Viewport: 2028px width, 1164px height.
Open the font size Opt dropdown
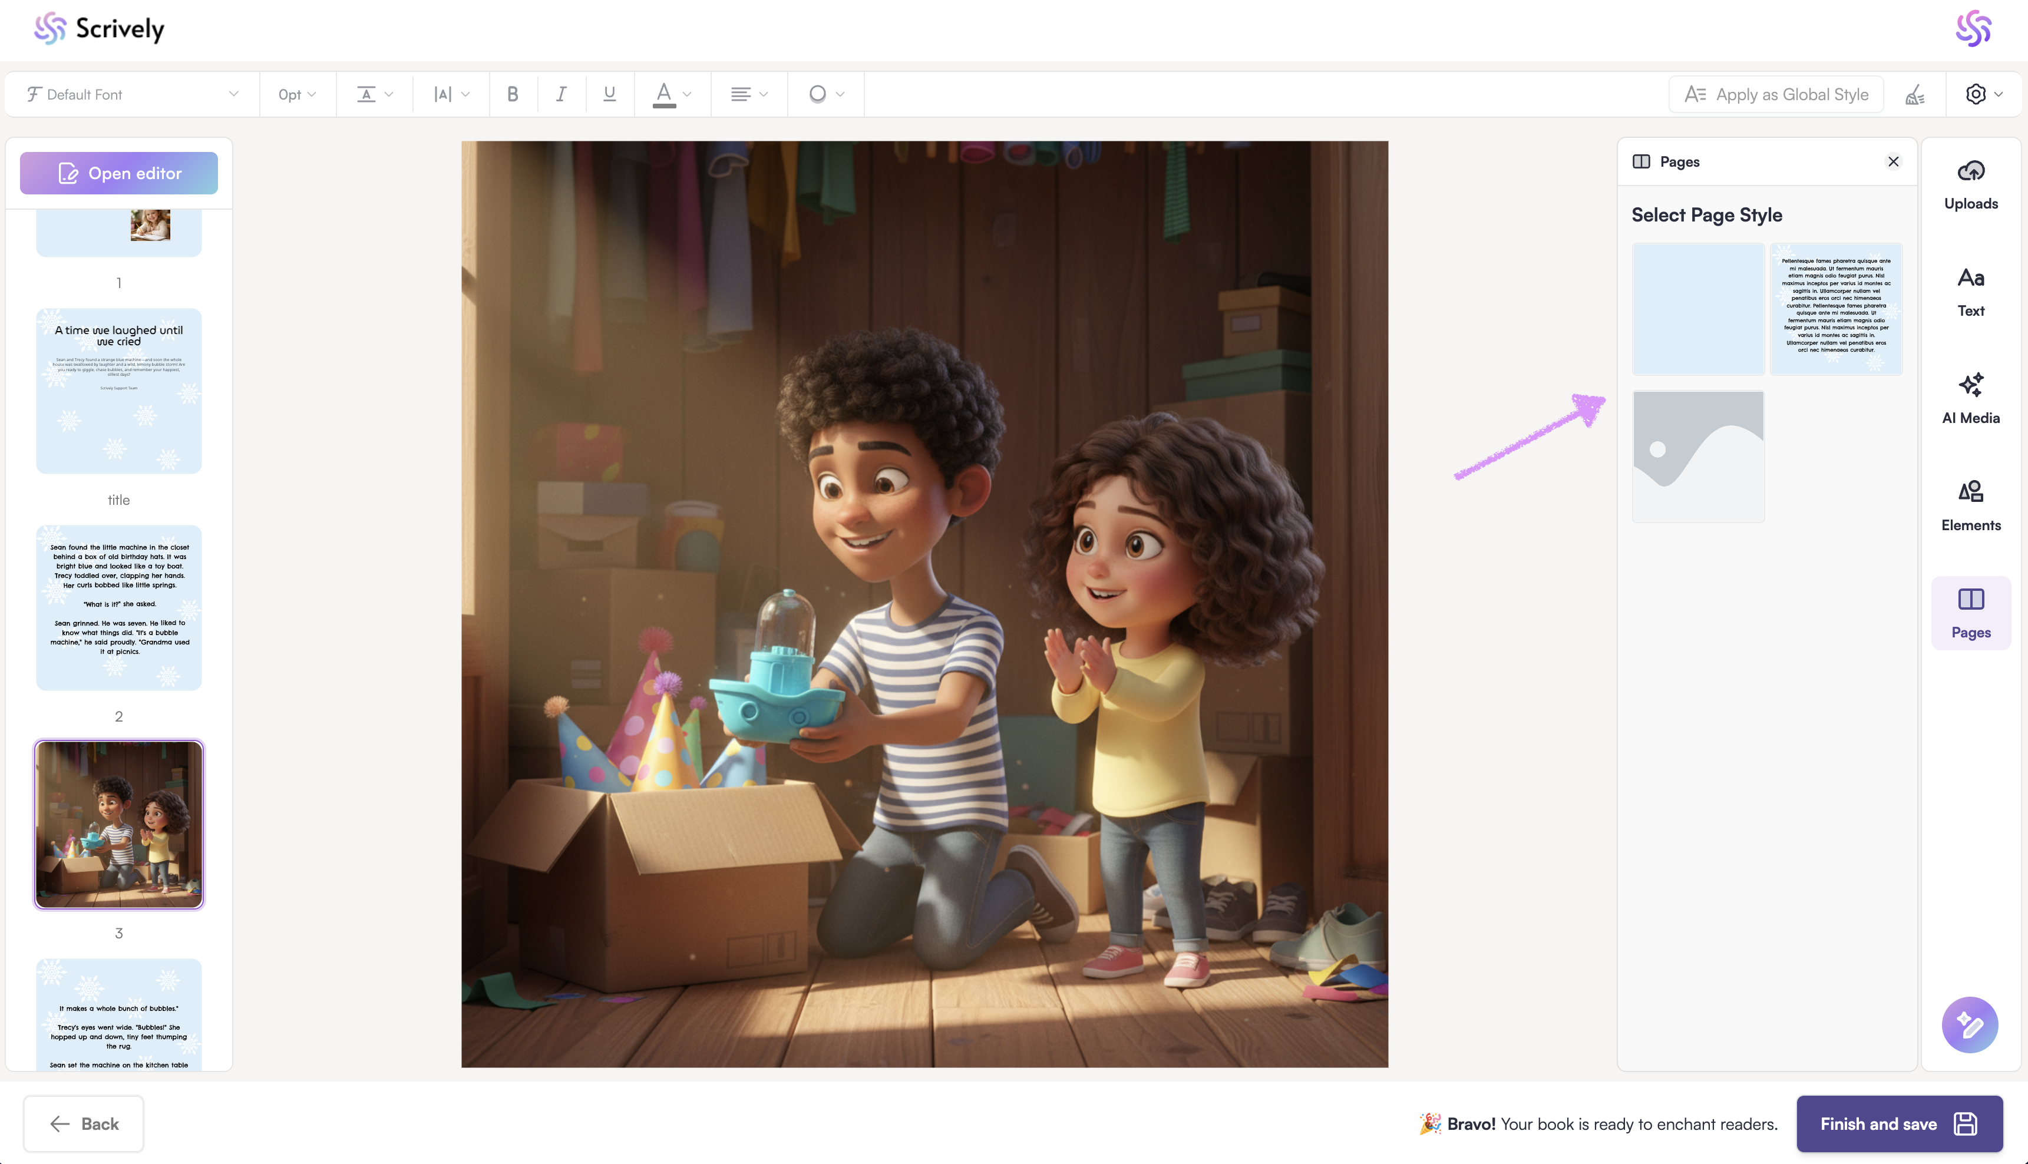pyautogui.click(x=296, y=94)
